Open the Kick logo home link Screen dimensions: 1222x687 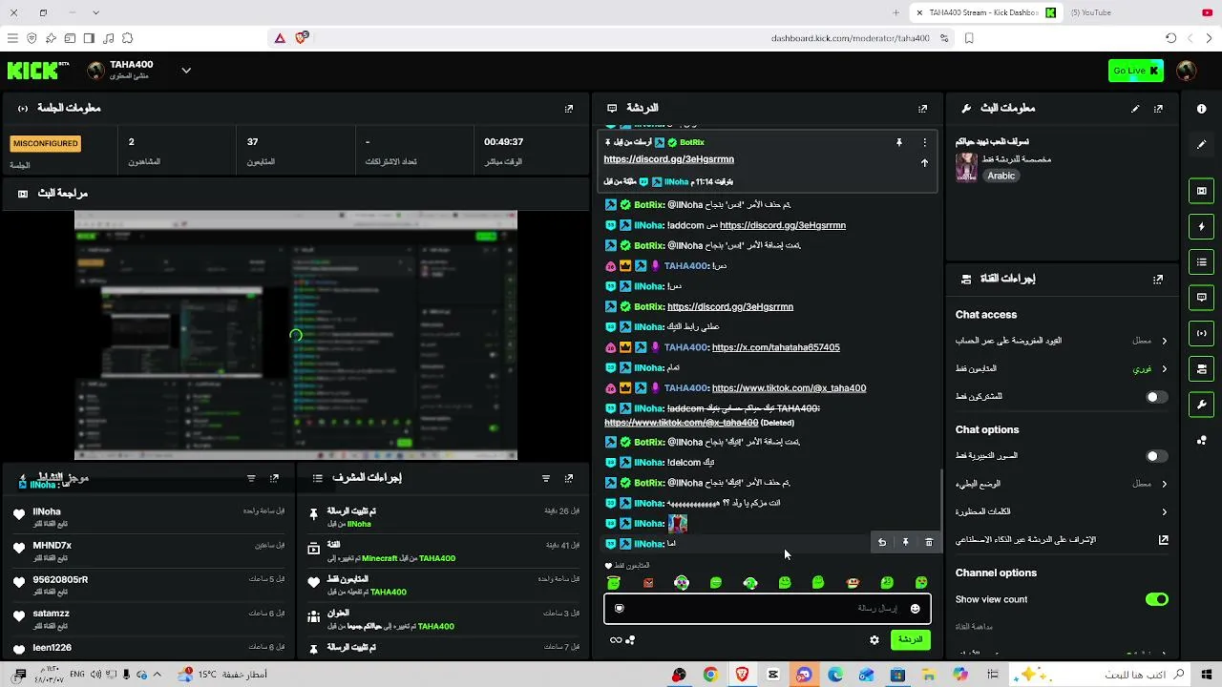38,71
